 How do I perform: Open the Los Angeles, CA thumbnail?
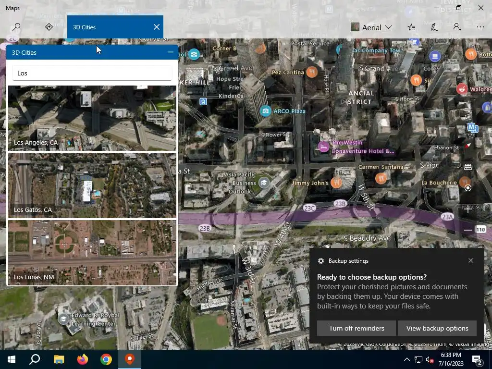coord(92,118)
